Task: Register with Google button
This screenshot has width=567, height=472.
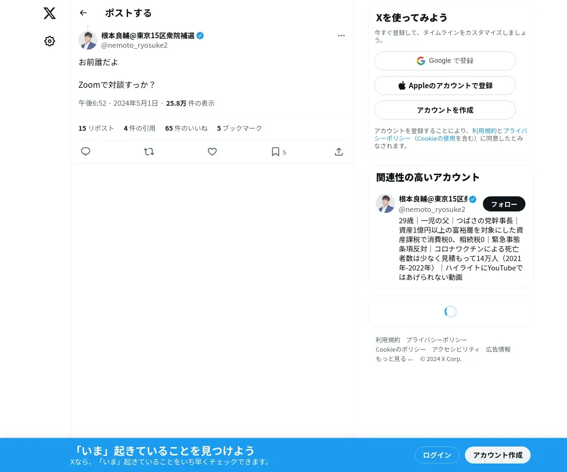Action: (445, 61)
